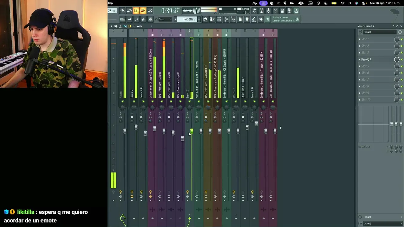Open the plugin picker plug icon
The image size is (404, 227).
coord(247,20)
